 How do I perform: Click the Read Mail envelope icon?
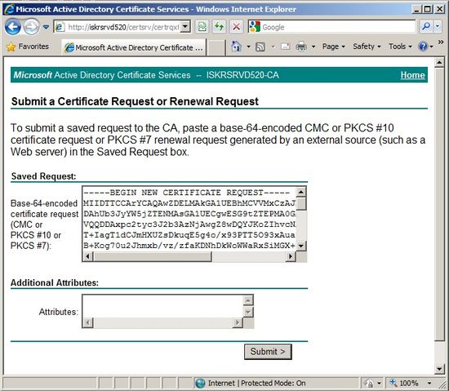click(285, 47)
